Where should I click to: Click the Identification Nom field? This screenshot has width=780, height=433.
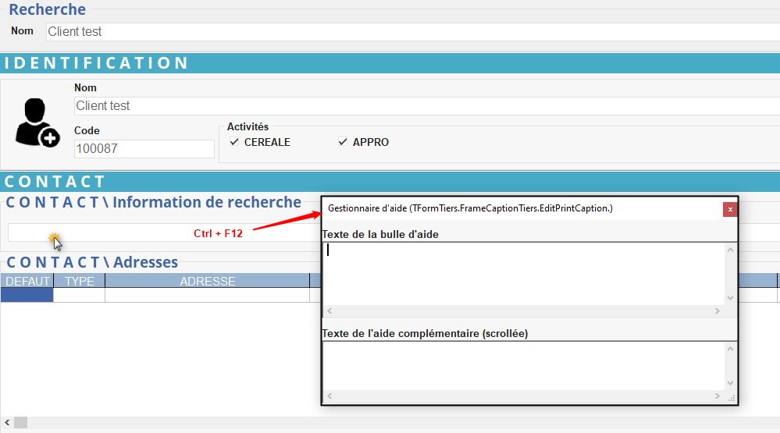point(422,106)
